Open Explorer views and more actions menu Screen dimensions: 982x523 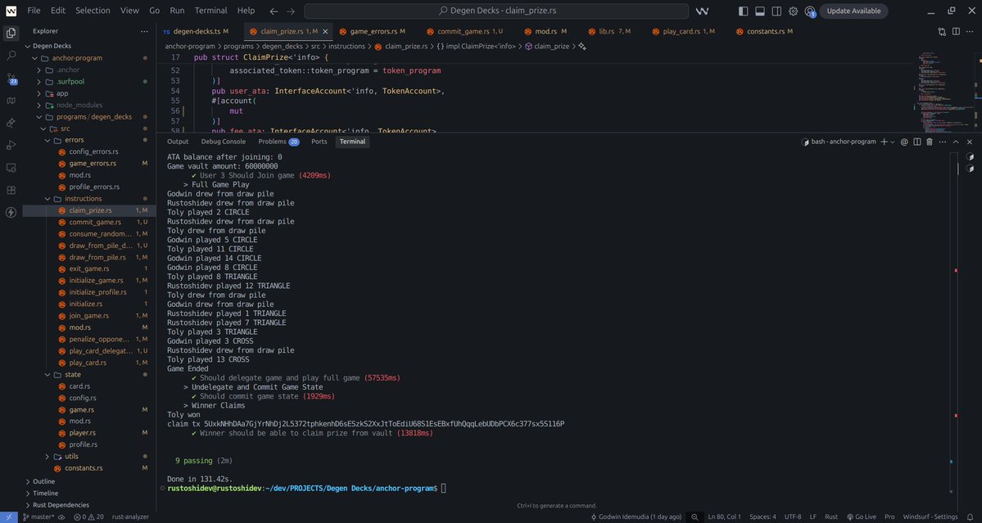(x=145, y=31)
